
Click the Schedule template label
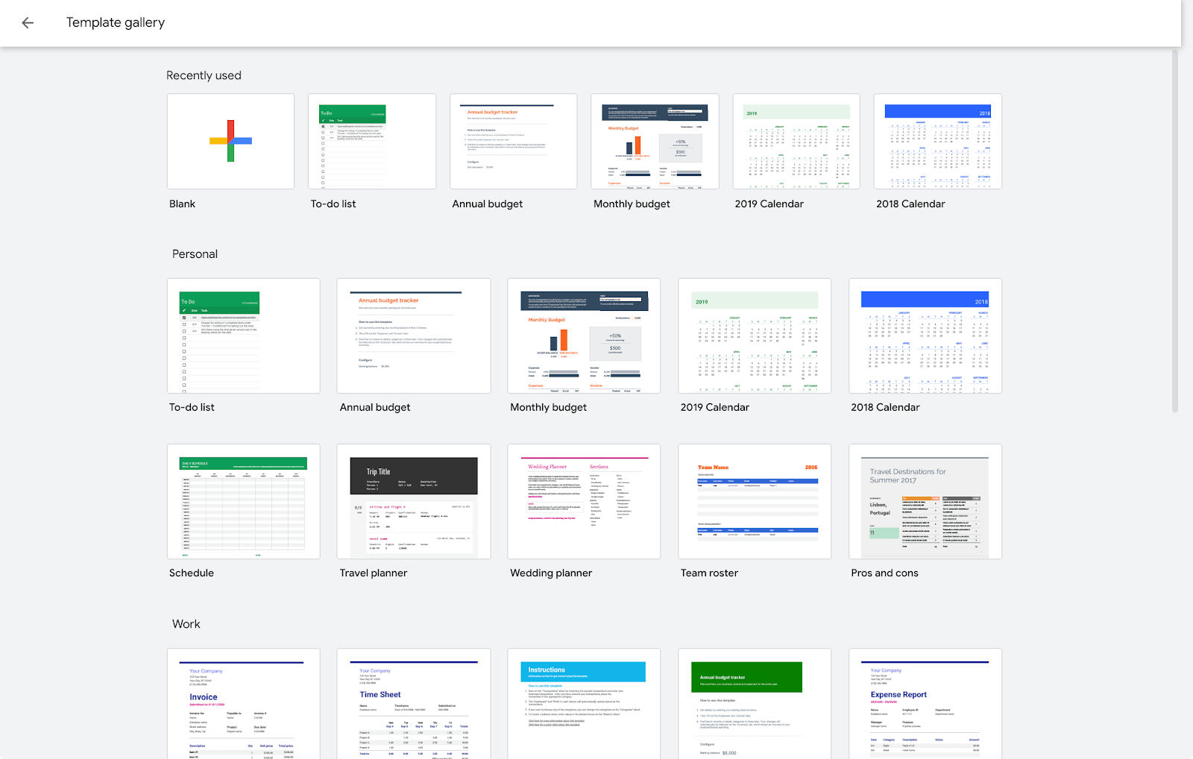[x=192, y=573]
